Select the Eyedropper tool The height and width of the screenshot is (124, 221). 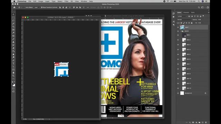tap(13, 33)
